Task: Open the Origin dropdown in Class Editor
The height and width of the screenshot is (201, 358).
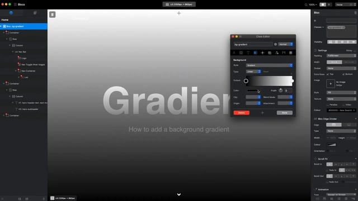Action: coord(253,103)
